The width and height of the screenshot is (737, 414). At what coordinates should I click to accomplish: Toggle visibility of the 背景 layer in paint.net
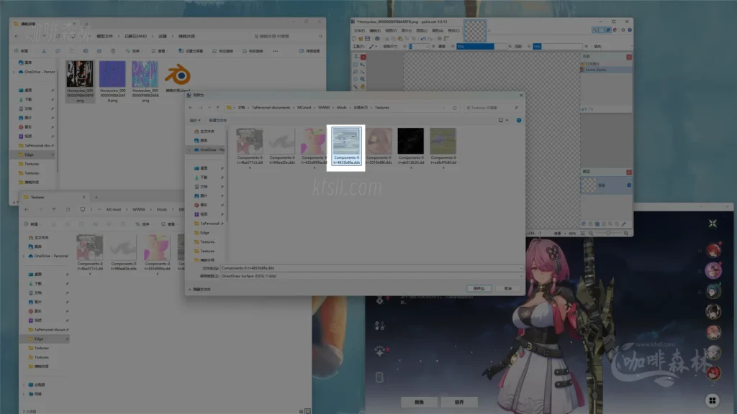pyautogui.click(x=629, y=185)
